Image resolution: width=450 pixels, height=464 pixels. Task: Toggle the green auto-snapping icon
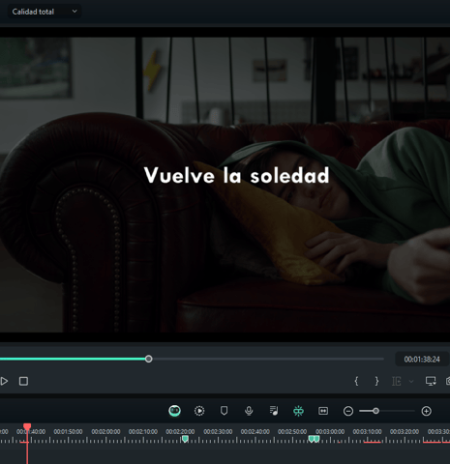coord(298,411)
